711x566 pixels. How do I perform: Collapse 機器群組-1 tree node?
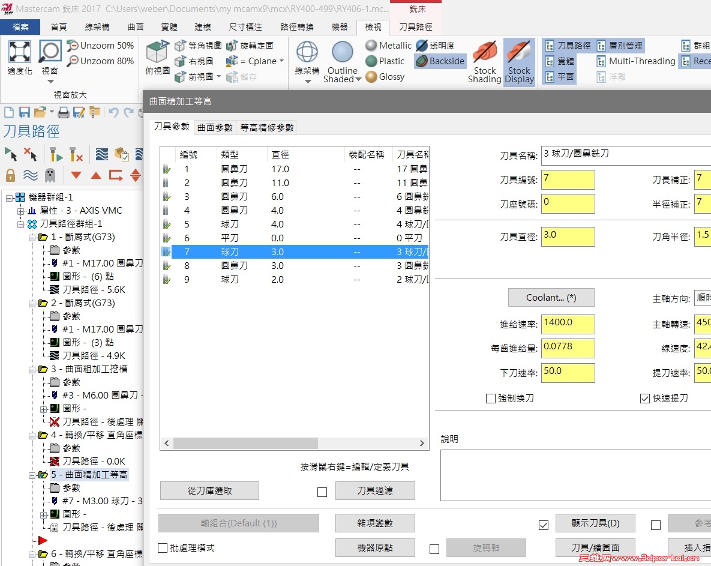tap(9, 197)
